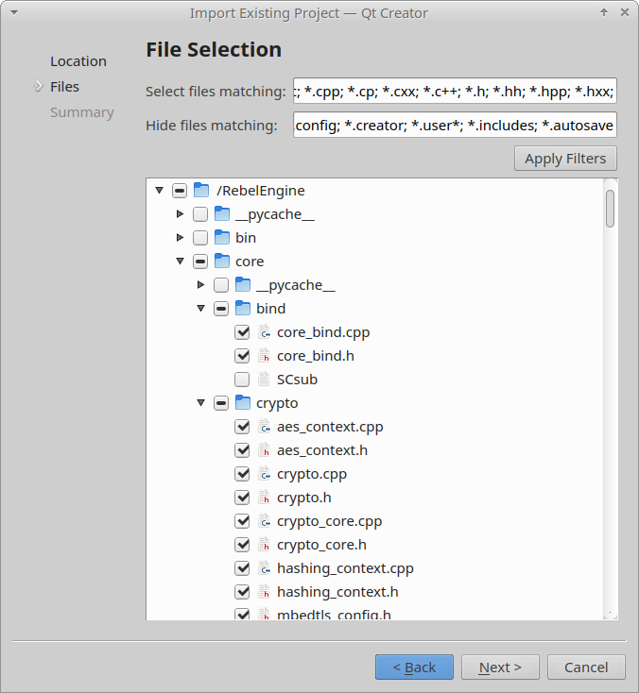This screenshot has width=639, height=693.
Task: Focus the Hide files matching field
Action: pos(455,125)
